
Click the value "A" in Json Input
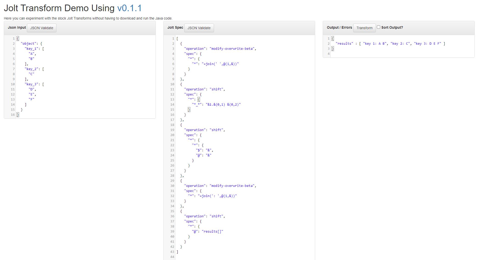[x=32, y=54]
